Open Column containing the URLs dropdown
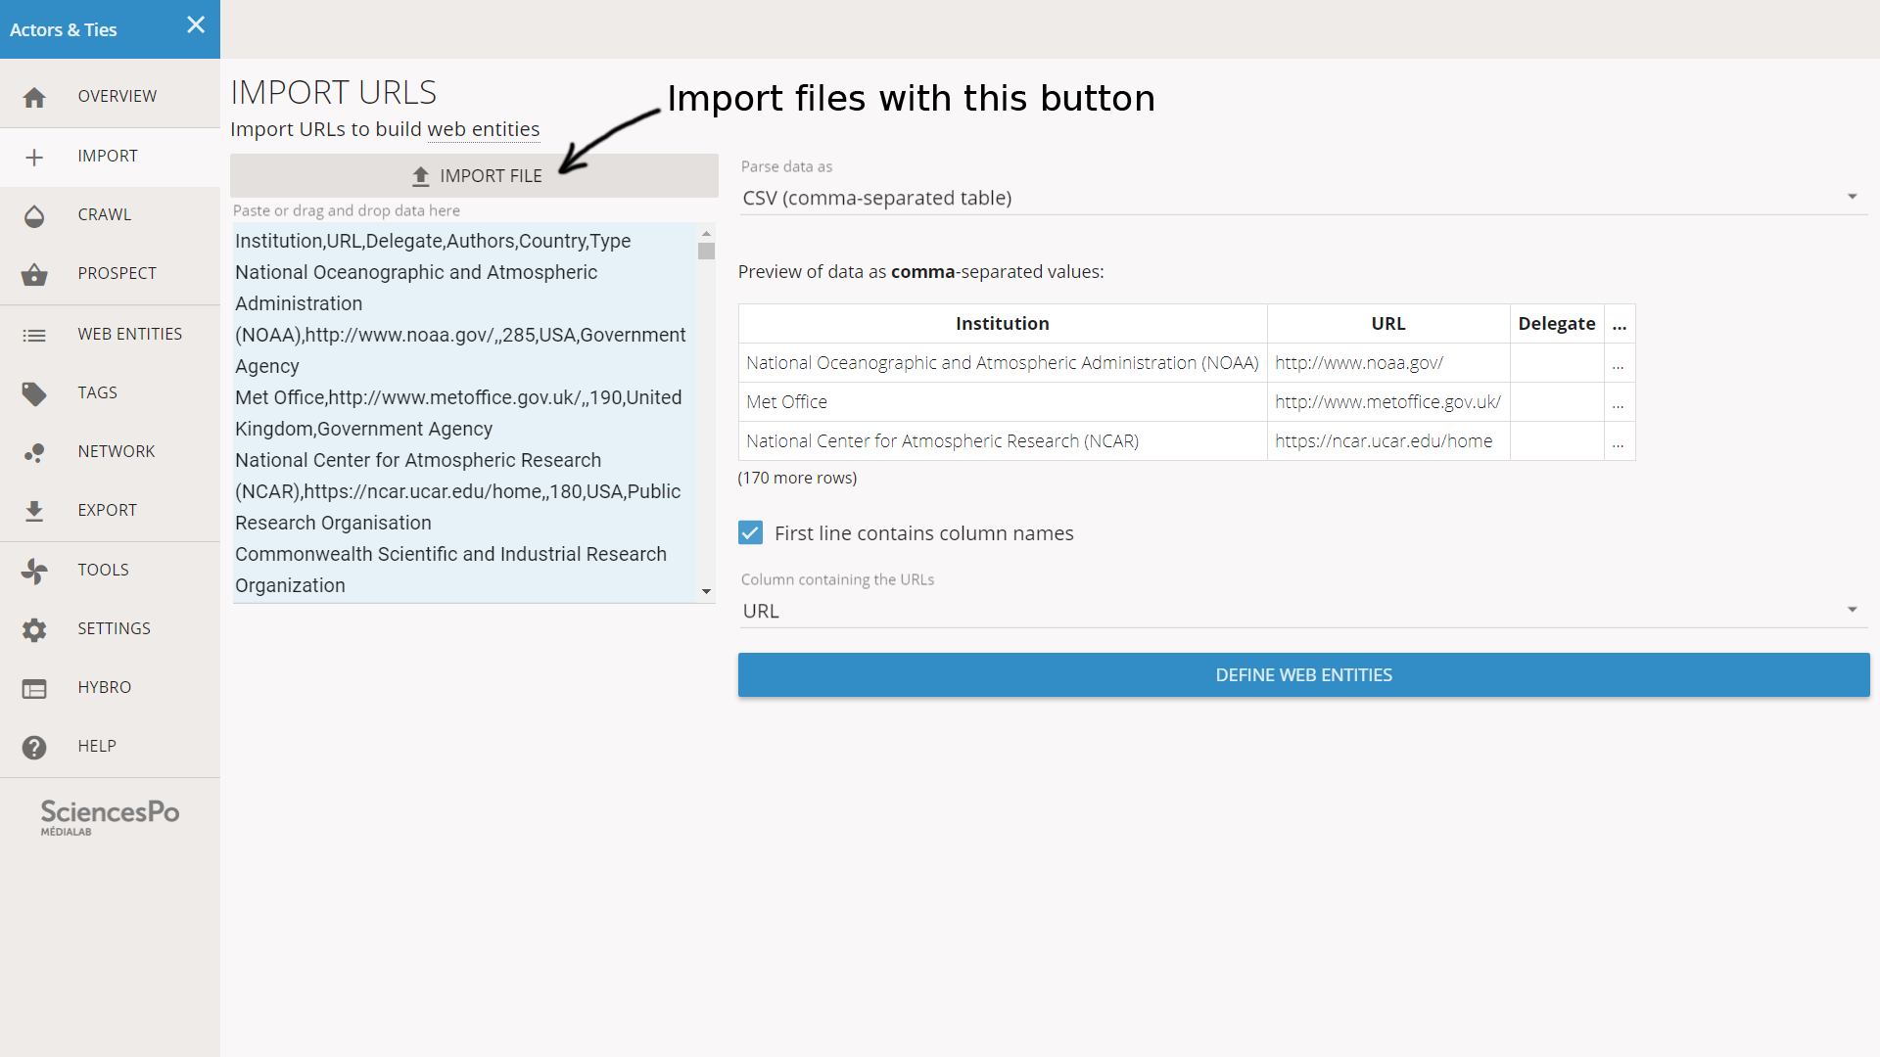Viewport: 1880px width, 1057px height. pos(1303,611)
